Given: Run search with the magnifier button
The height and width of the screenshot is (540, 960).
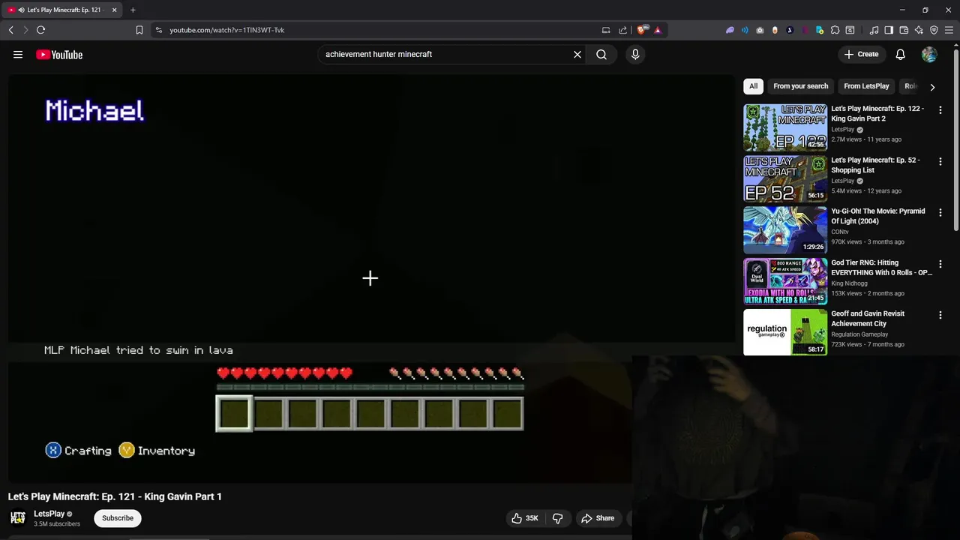Looking at the screenshot, I should [x=601, y=54].
